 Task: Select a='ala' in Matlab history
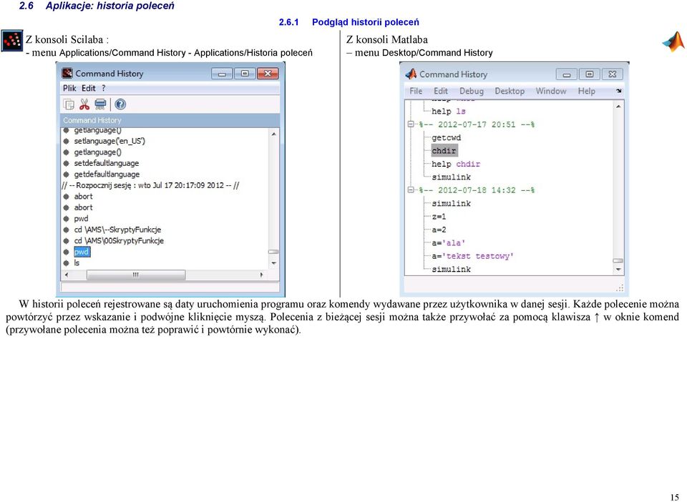(448, 242)
